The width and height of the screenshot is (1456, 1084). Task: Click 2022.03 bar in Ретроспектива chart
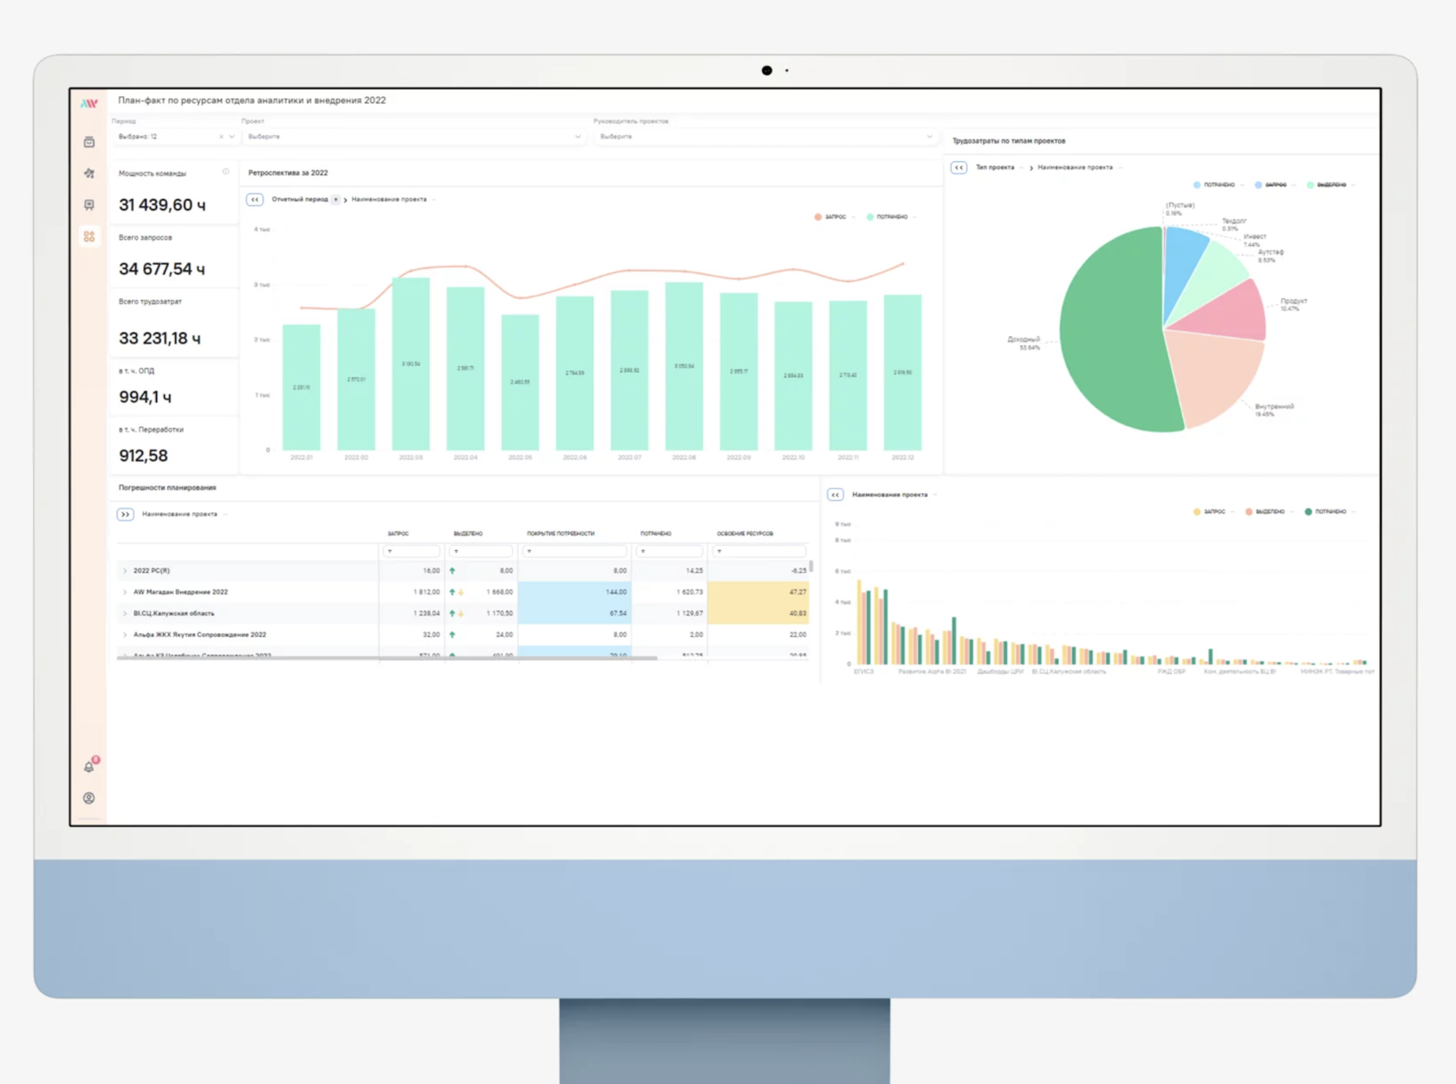point(411,364)
